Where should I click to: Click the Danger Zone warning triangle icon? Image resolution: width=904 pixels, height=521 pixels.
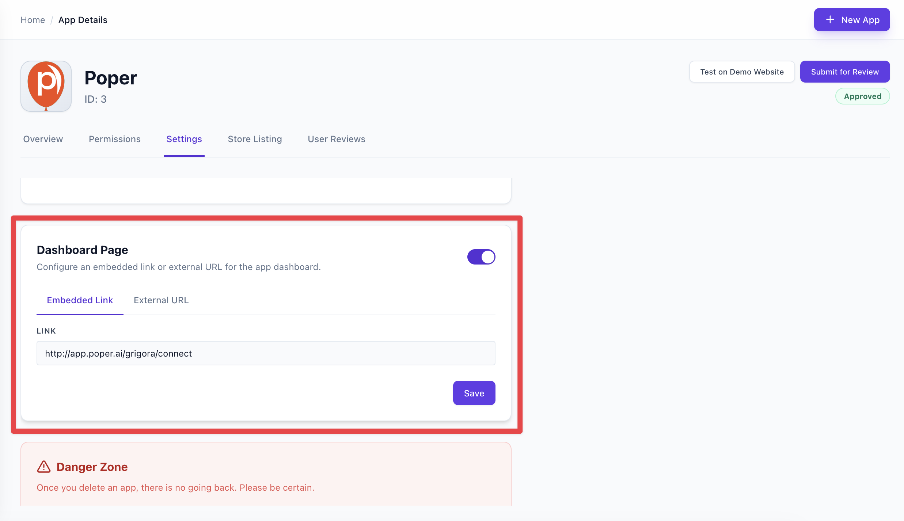[44, 467]
